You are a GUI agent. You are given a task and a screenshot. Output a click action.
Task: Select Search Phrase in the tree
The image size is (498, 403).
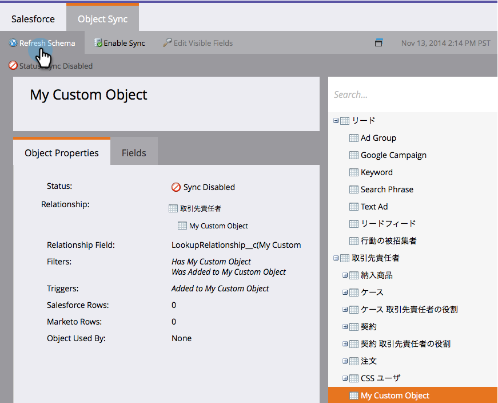coord(387,189)
